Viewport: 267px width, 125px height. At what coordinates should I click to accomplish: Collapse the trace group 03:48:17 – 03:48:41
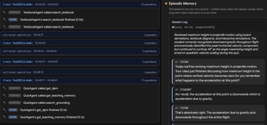(x=80, y=80)
